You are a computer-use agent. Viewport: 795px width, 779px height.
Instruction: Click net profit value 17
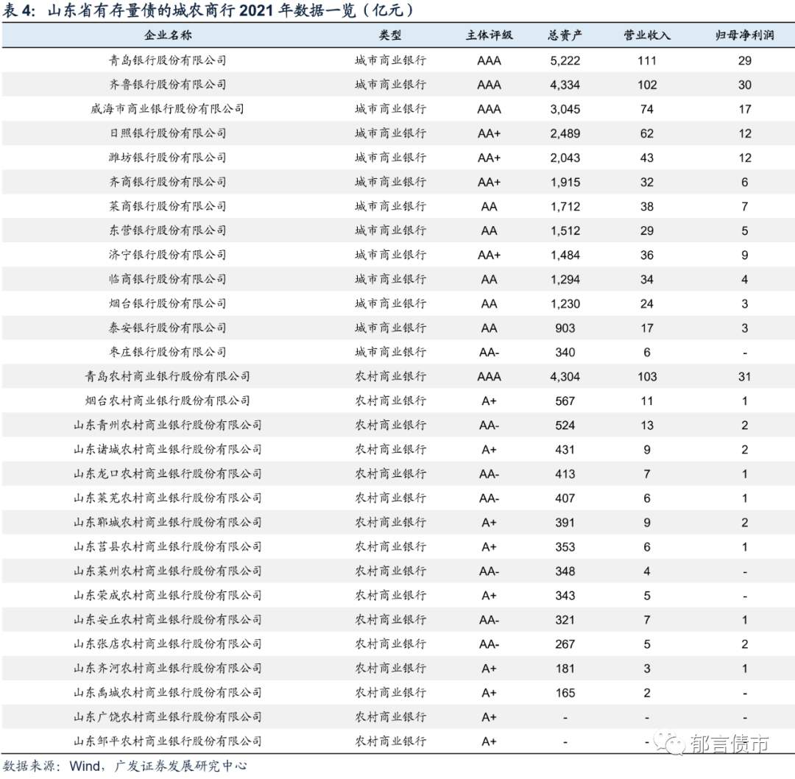coord(744,110)
